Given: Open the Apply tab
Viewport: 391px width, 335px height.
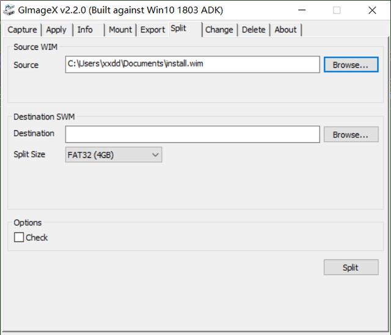Looking at the screenshot, I should click(x=56, y=30).
